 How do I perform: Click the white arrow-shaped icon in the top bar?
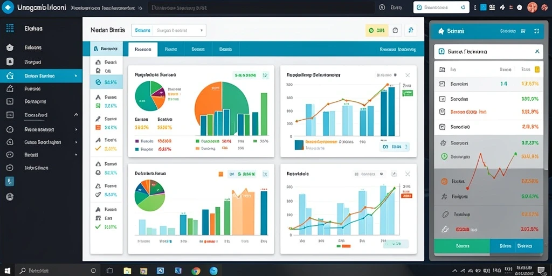502,7
